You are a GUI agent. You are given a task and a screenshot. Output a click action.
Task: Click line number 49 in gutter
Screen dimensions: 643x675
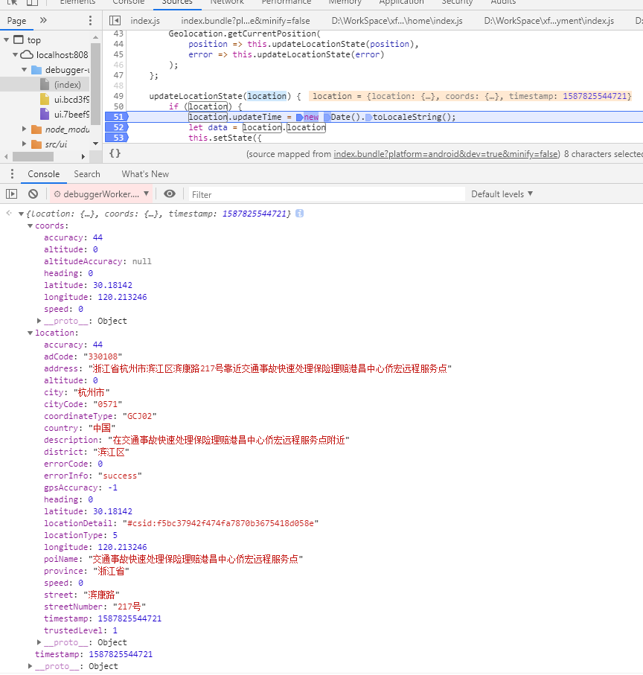click(118, 96)
